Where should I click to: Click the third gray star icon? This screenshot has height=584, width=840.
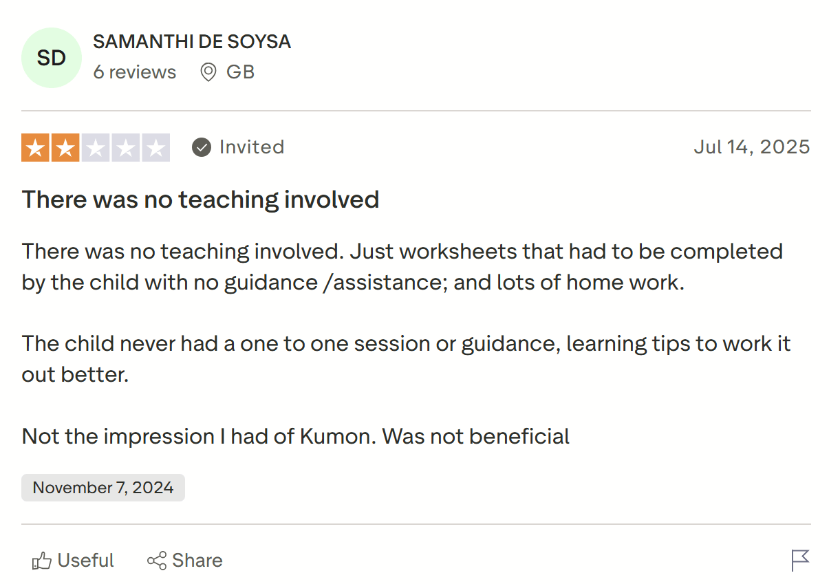(x=96, y=147)
